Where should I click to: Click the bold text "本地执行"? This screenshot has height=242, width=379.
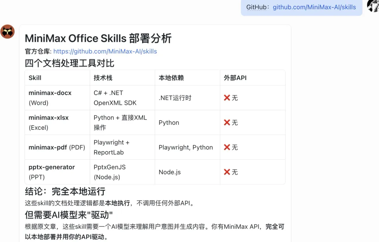[x=118, y=203]
